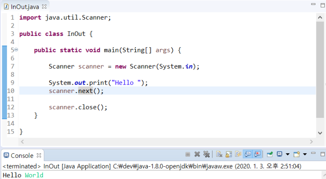The width and height of the screenshot is (326, 179).
Task: Click the Clear Console icon
Action: [219, 155]
